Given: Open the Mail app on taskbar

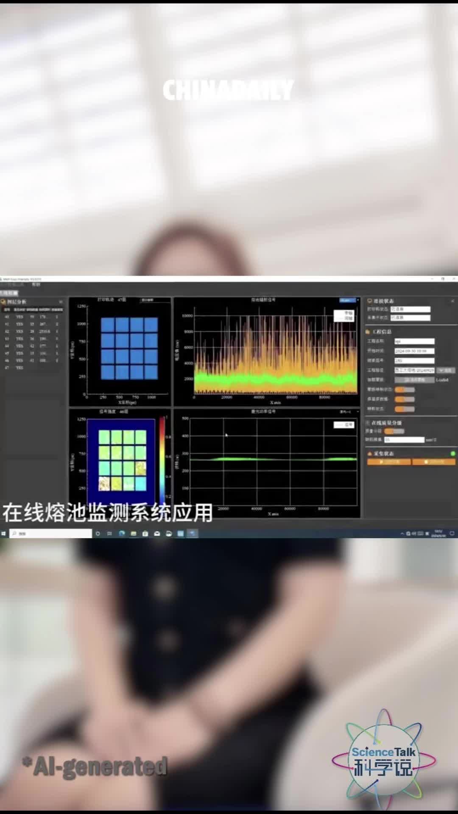Looking at the screenshot, I should pyautogui.click(x=157, y=533).
